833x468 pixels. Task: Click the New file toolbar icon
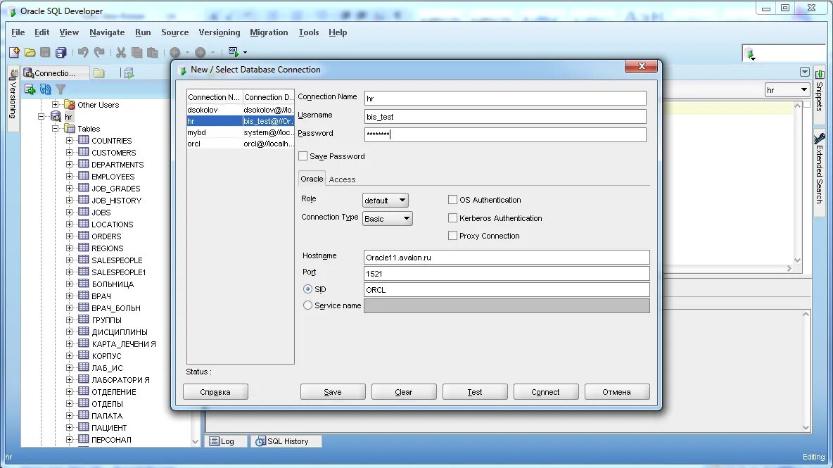pos(14,52)
